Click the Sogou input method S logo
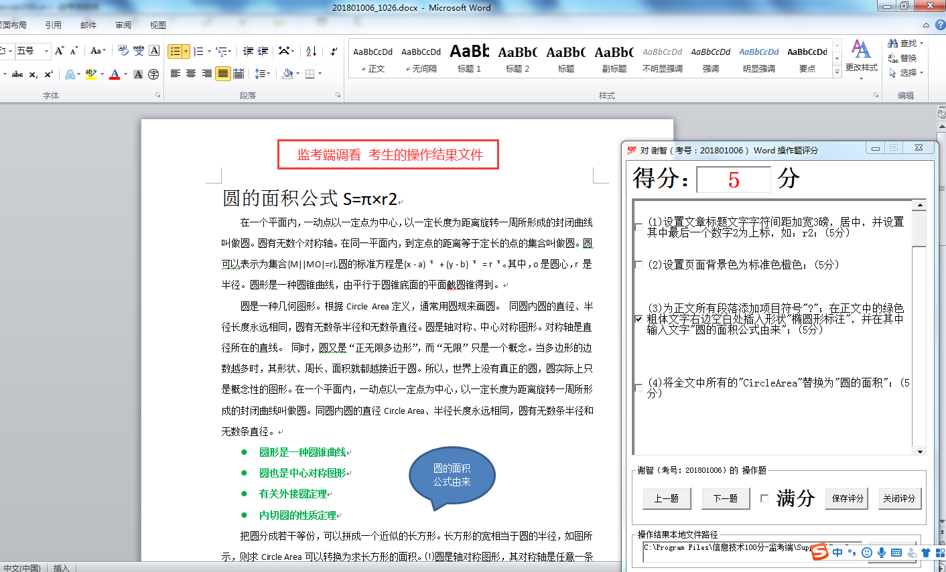 819,552
